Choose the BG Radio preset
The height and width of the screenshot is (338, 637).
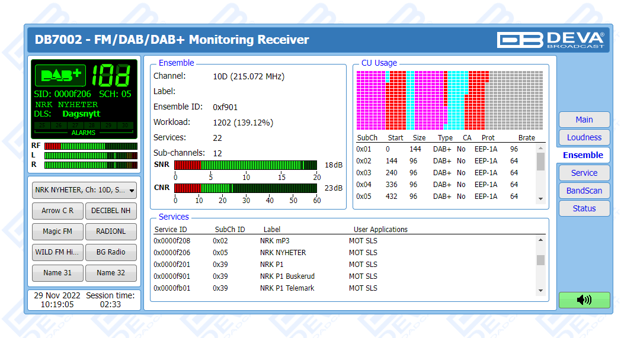click(111, 252)
